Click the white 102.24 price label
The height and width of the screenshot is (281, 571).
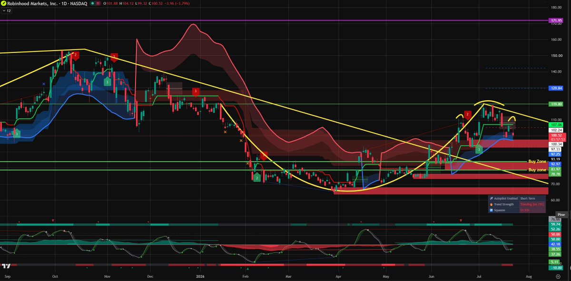[x=556, y=130]
